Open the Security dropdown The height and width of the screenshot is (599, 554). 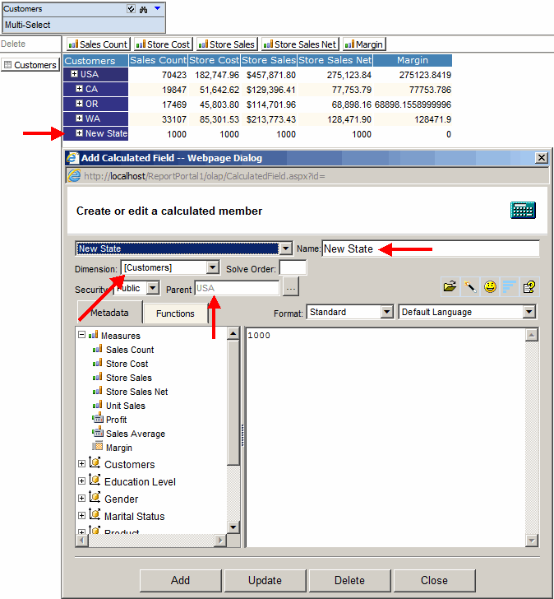pos(153,288)
